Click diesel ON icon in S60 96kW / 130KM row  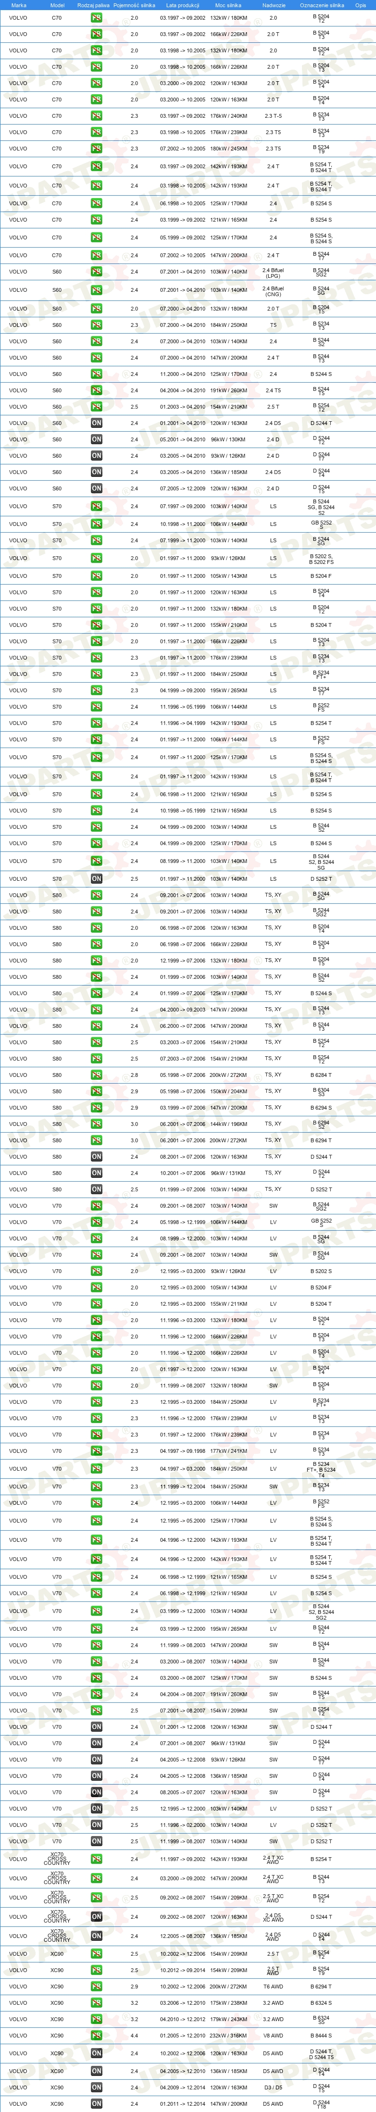(x=96, y=439)
